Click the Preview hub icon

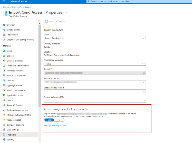[x=4, y=35]
